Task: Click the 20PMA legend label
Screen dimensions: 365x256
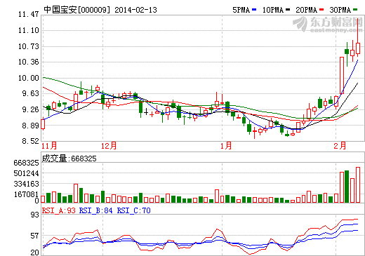Action: tap(306, 10)
